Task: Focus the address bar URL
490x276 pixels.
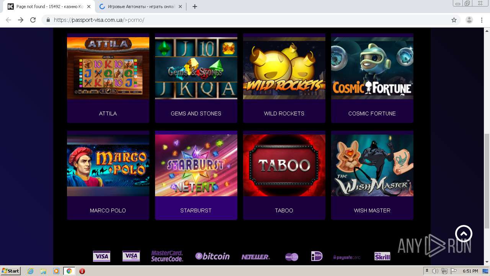Action: [99, 20]
